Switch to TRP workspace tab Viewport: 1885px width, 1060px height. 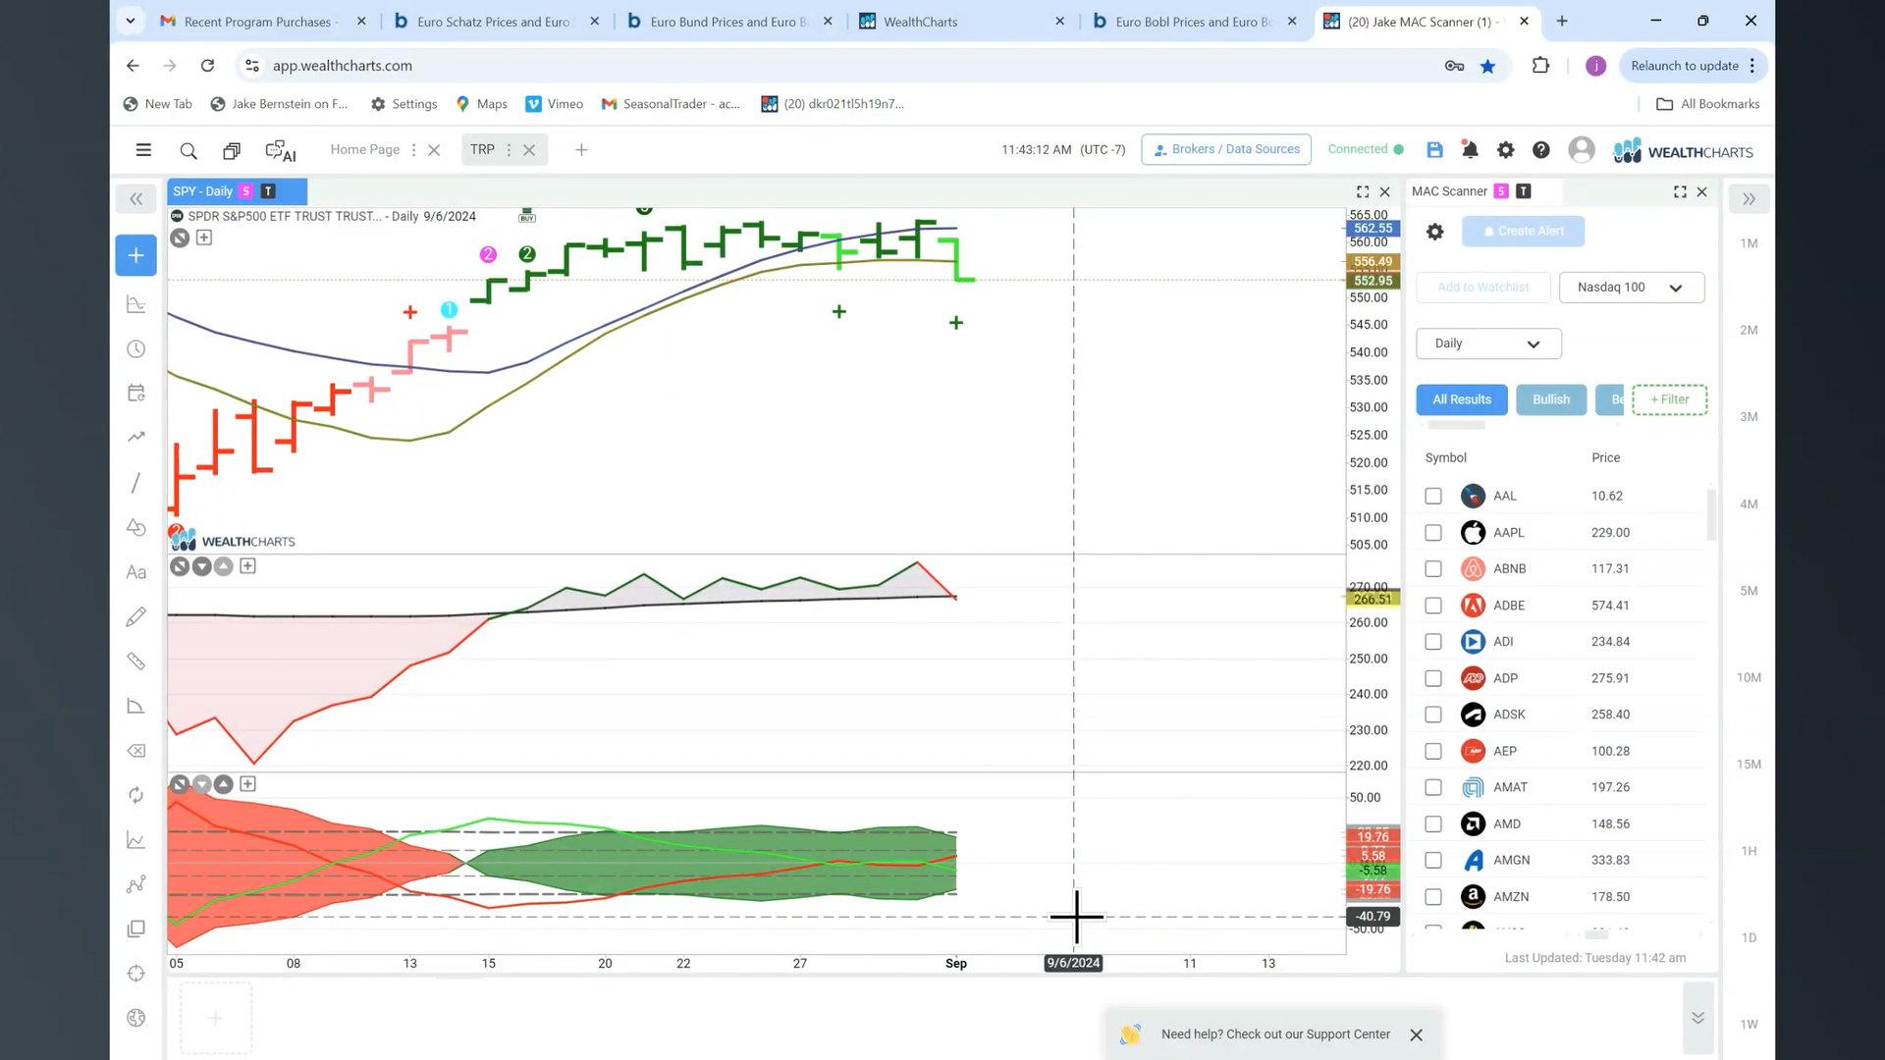482,149
